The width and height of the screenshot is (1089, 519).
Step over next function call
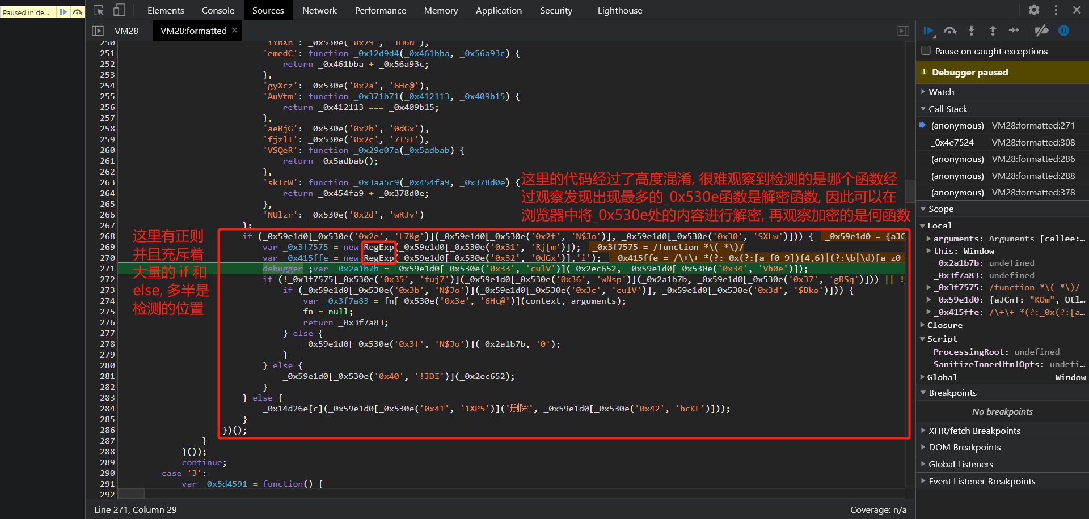(950, 31)
